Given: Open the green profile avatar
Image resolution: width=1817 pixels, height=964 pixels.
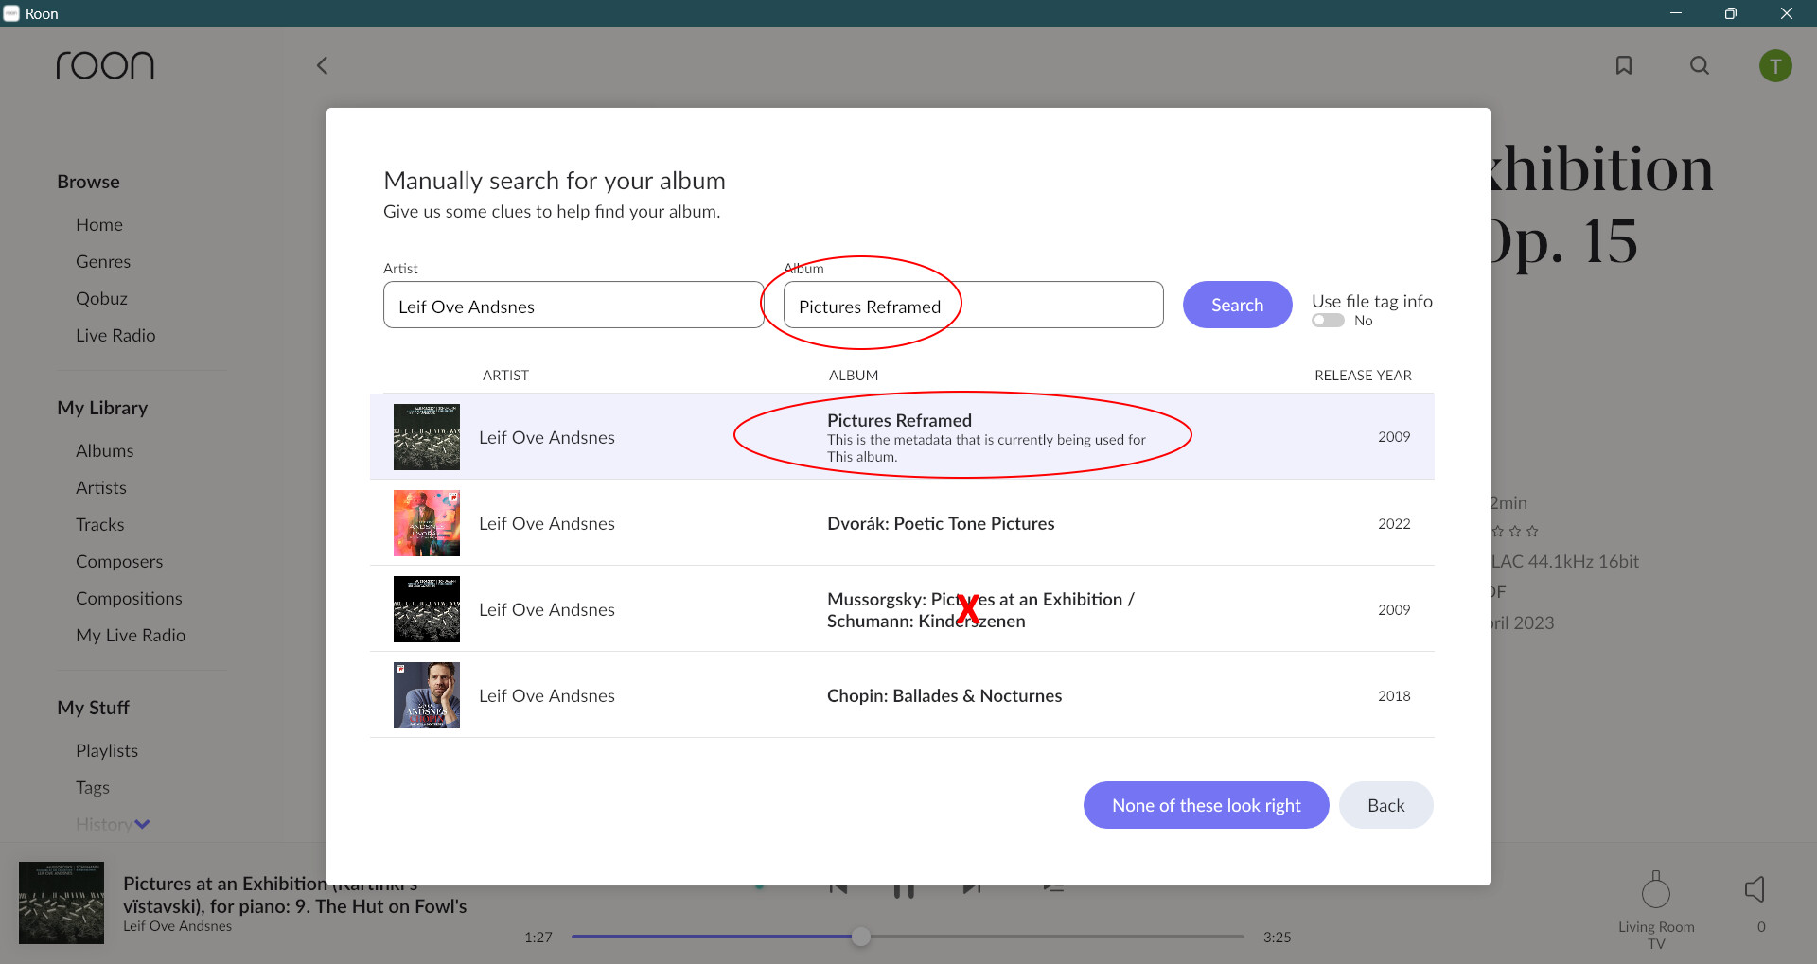Looking at the screenshot, I should point(1775,66).
